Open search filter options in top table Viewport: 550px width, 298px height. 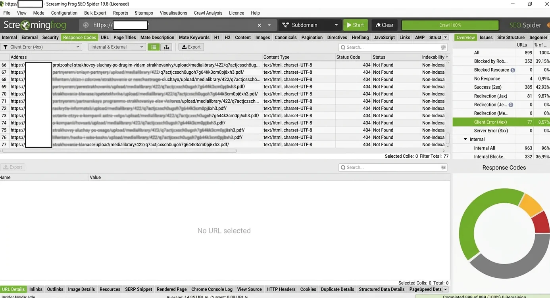point(443,47)
